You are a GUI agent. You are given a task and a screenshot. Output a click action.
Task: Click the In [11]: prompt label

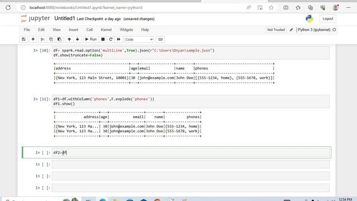tap(42, 99)
